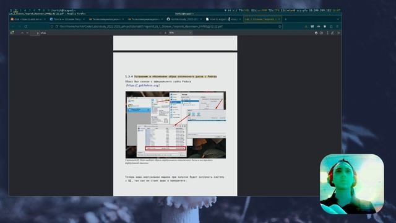The height and width of the screenshot is (223, 396).
Task: Print the PDF document
Action: [x=316, y=33]
